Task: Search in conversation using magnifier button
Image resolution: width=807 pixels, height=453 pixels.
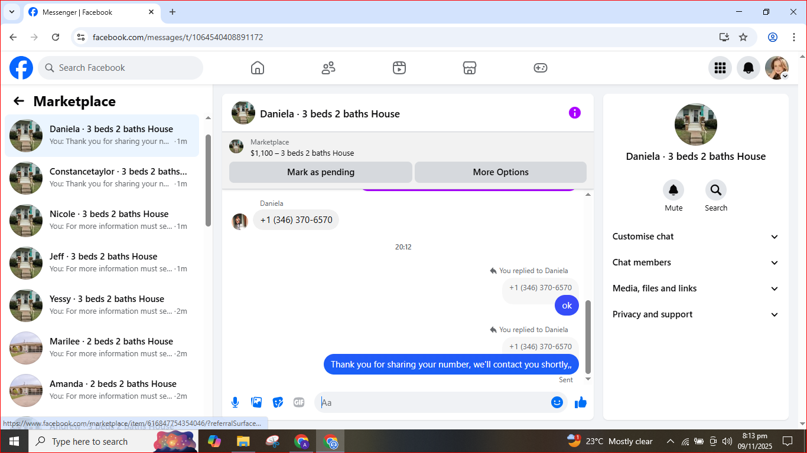Action: [716, 190]
